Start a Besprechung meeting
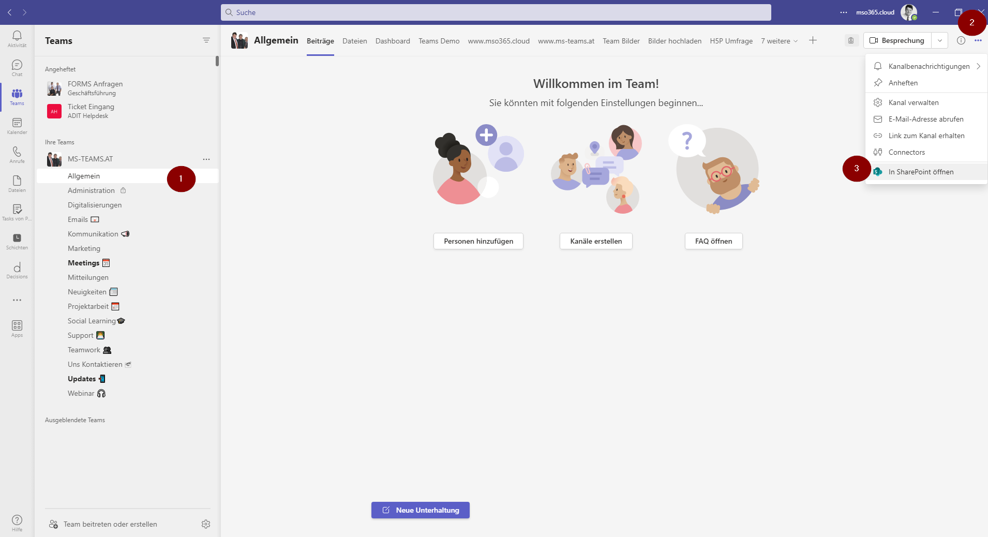Screen dimensions: 988x537 897,40
